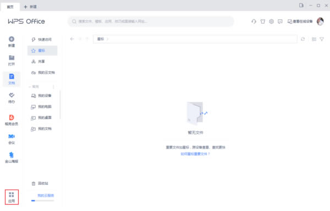Screen dimensions: 330x211
Task: Open the 打开 folder icon
Action: click(12, 58)
